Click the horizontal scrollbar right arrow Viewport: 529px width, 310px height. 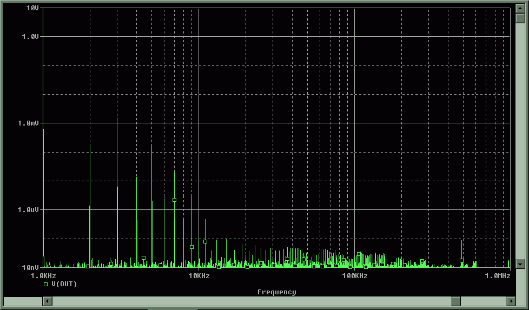(x=511, y=301)
